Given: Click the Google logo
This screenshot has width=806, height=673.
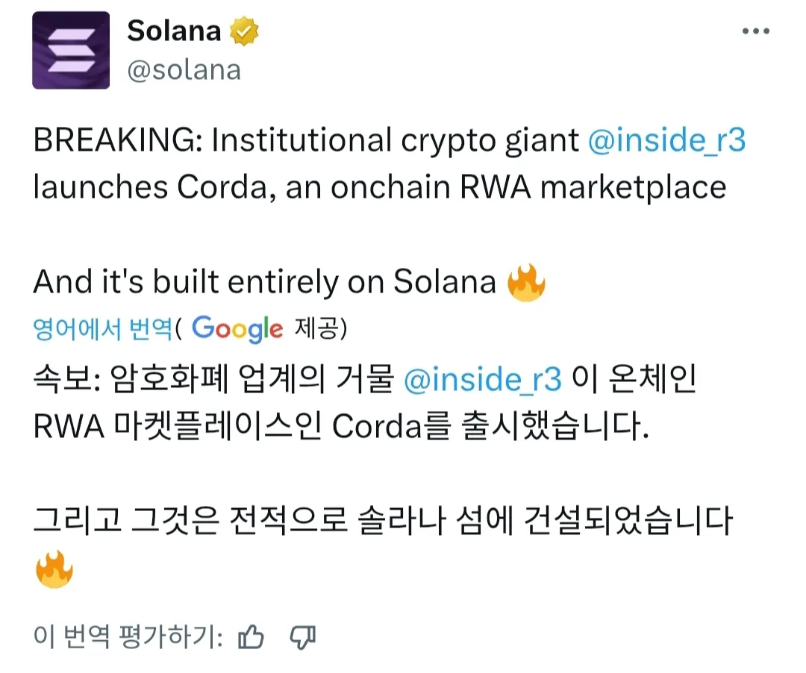Looking at the screenshot, I should (x=237, y=328).
